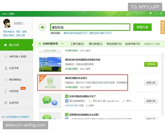Click the user avatar photo
The height and width of the screenshot is (132, 165).
[7, 23]
